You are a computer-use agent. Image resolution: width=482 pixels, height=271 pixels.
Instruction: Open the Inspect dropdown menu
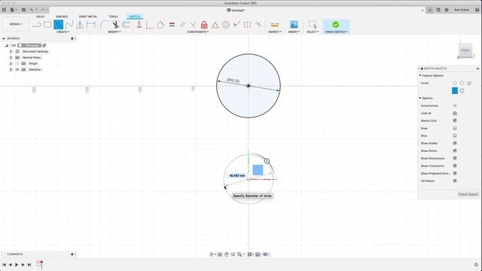pos(275,32)
